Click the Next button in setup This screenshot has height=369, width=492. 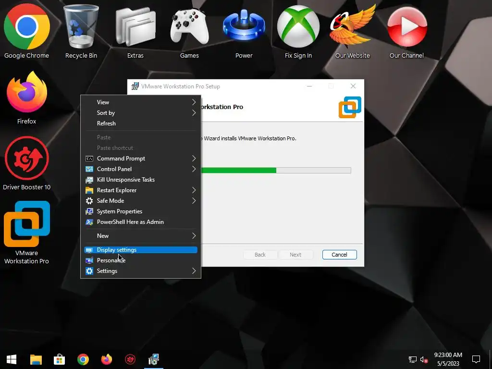click(x=295, y=255)
